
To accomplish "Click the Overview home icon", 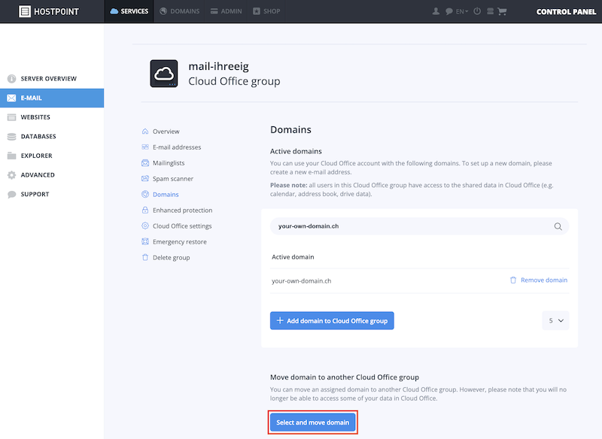I will (x=145, y=132).
